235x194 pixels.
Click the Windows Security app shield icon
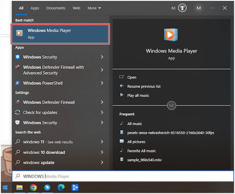(18, 57)
